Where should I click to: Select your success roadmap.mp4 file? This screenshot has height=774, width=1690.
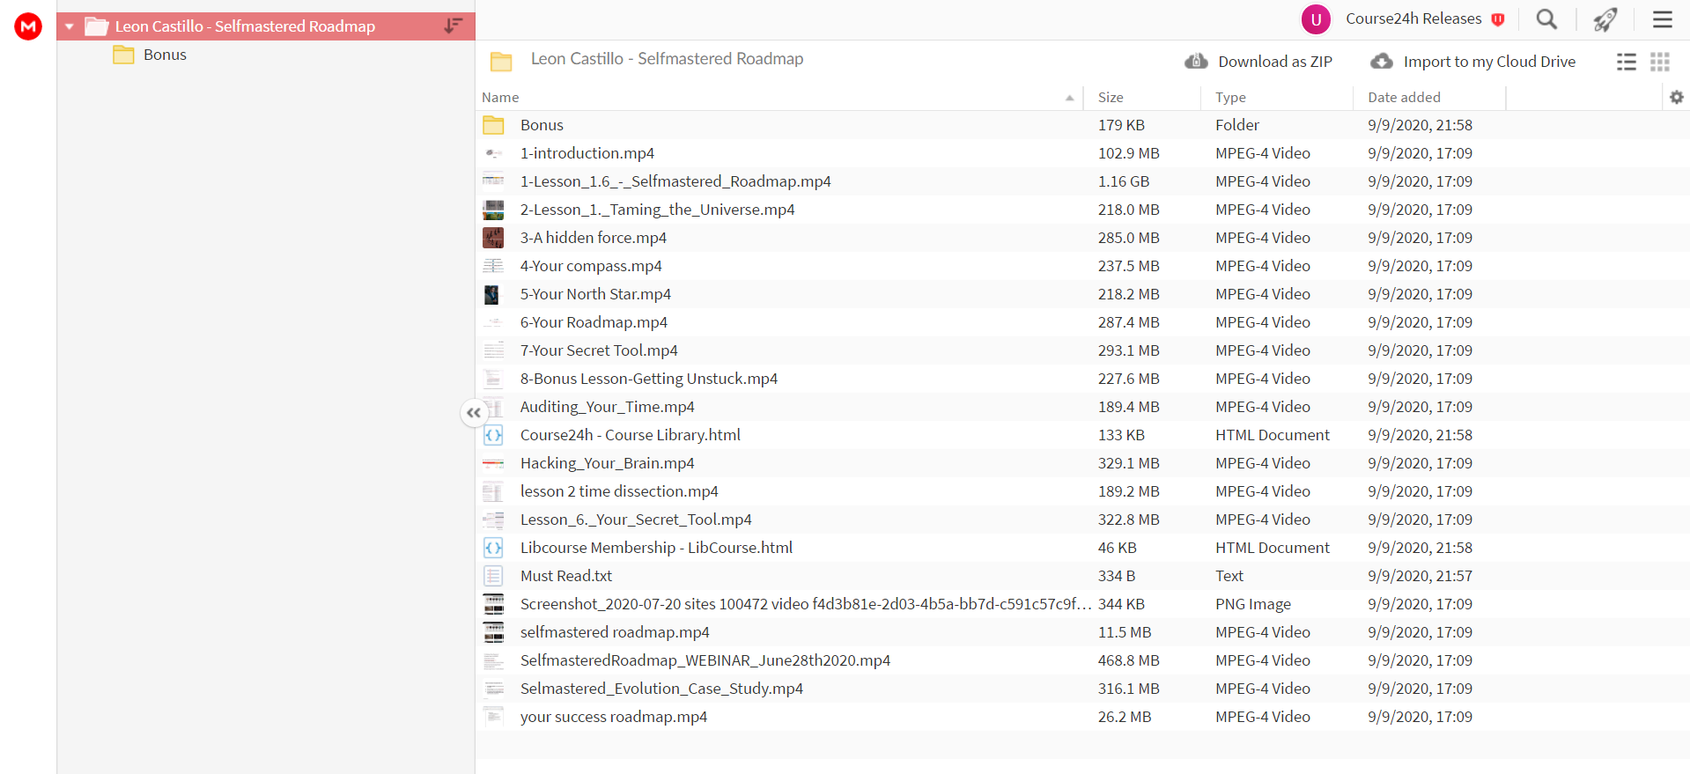click(x=614, y=717)
